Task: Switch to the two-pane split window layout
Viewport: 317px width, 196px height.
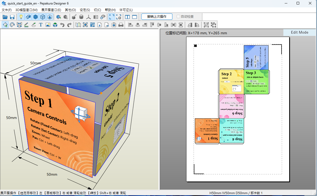Action: (127, 17)
